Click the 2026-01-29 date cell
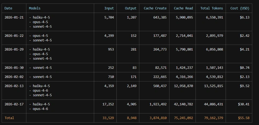 (14, 49)
